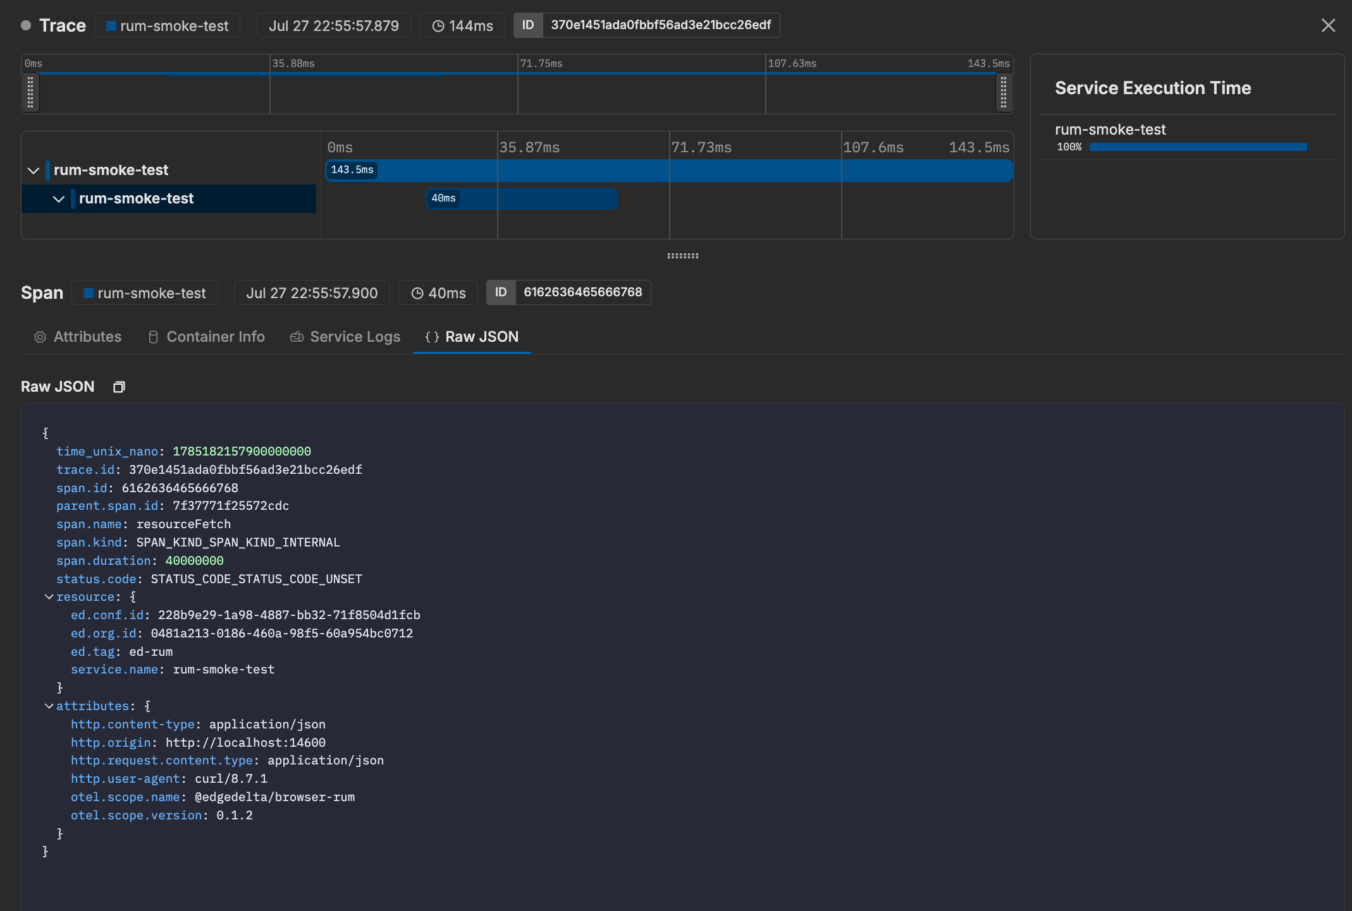Click the parent.span.id value 7f37771f25572cdc
The image size is (1352, 911).
[231, 506]
